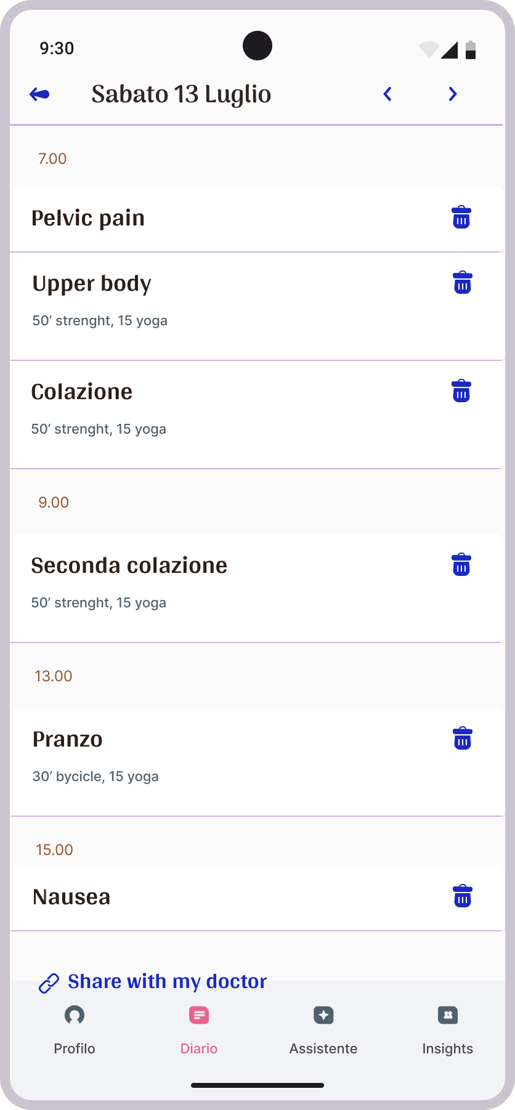Delete the Nausea entry
Image resolution: width=515 pixels, height=1110 pixels.
pos(463,897)
